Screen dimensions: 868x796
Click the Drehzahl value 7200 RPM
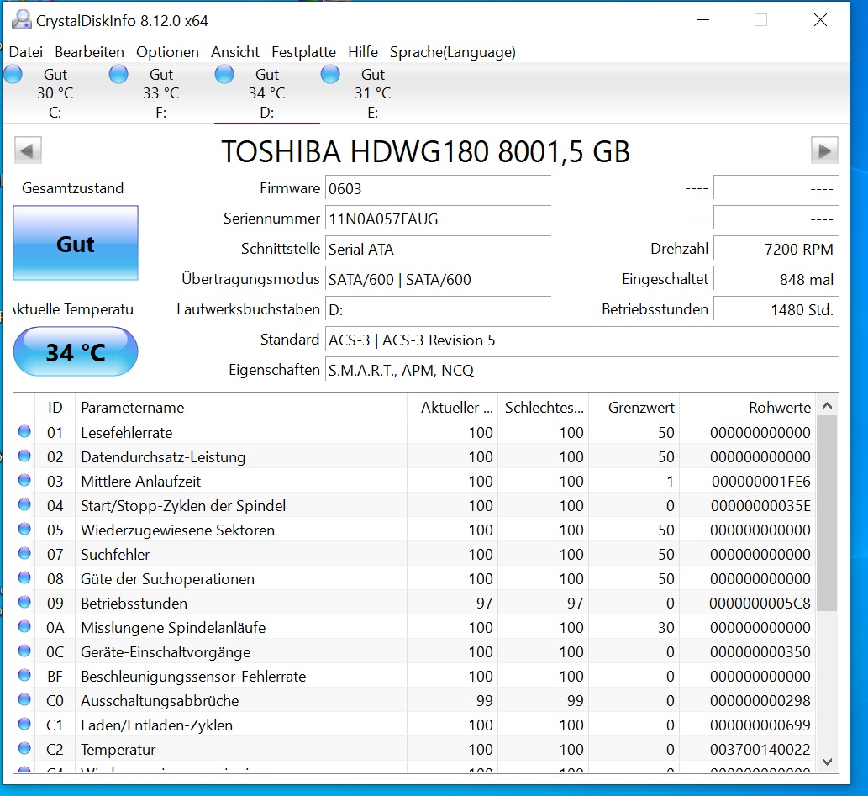[x=776, y=250]
